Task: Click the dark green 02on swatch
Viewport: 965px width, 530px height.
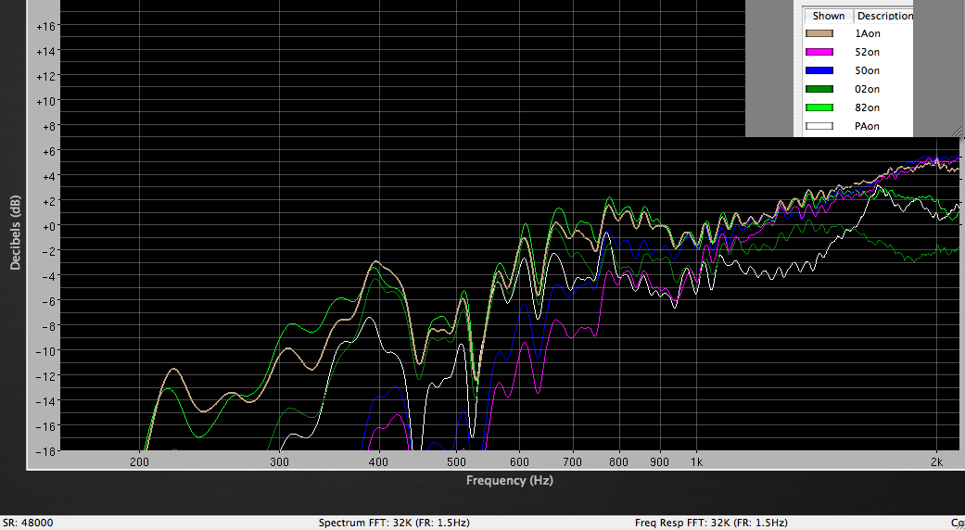Action: (x=819, y=89)
